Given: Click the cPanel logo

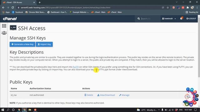Looking at the screenshot, I should (10, 19).
